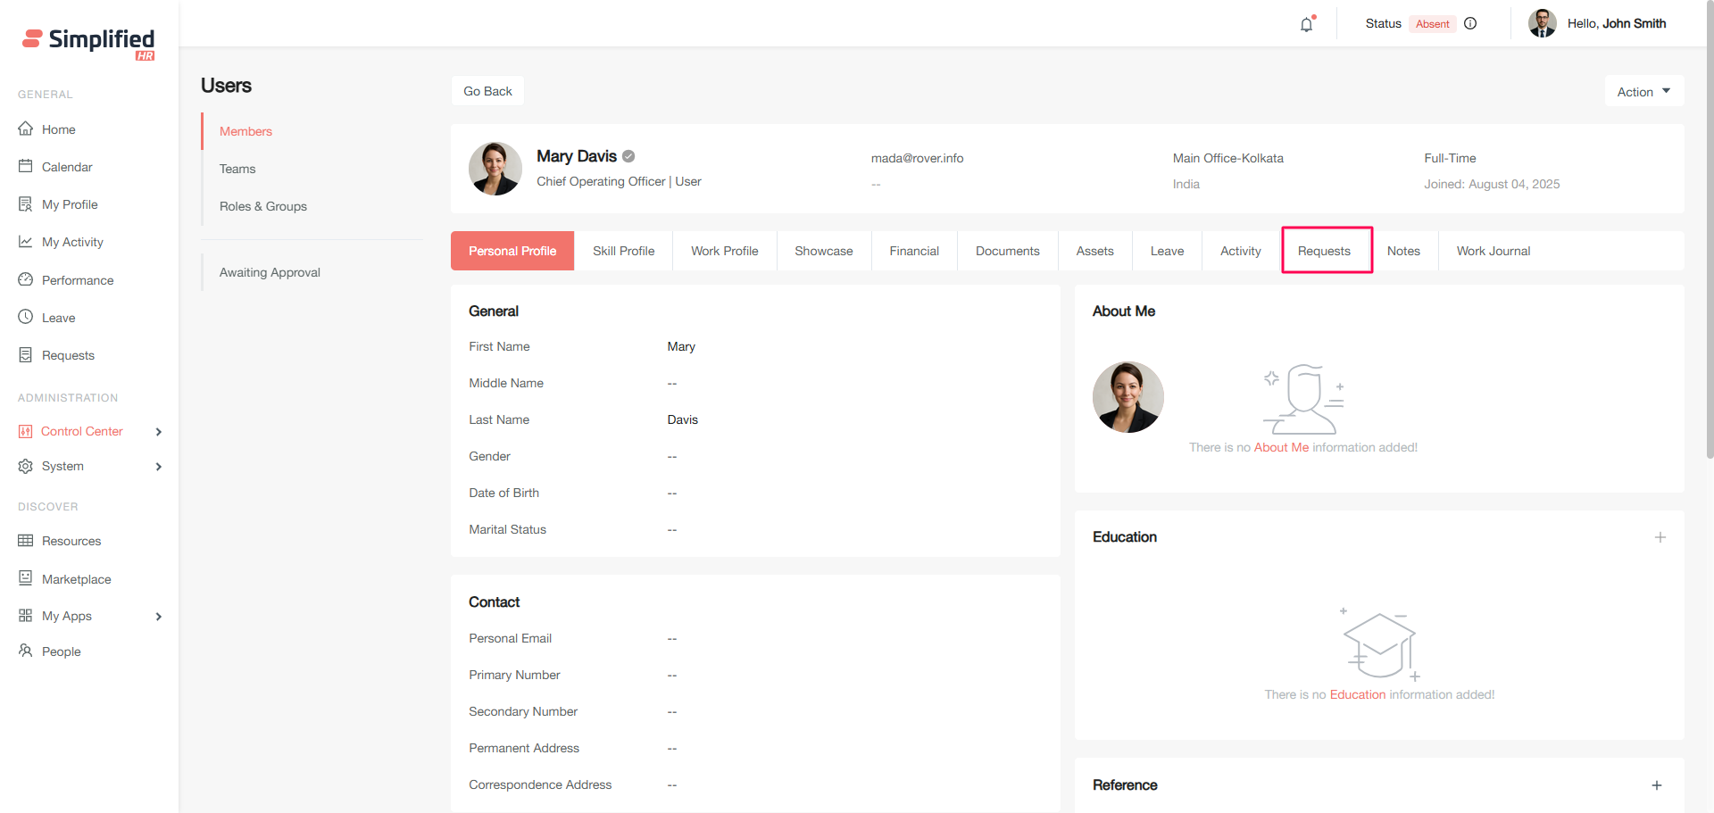The image size is (1714, 813).
Task: Click the plus icon to add Education
Action: (x=1660, y=537)
